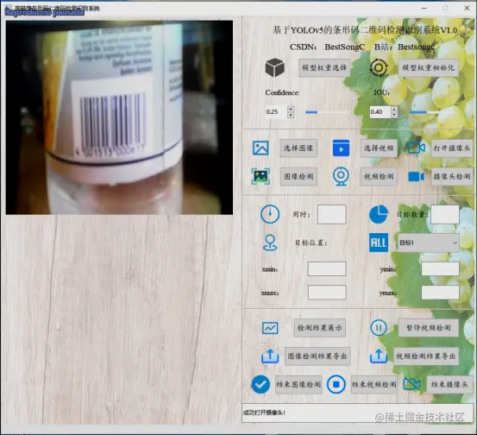Screen dimensions: 477x435
Task: Click 图像检测 button
Action: tap(298, 177)
